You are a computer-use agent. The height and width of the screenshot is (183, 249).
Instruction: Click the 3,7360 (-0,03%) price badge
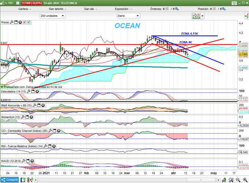[32, 3]
